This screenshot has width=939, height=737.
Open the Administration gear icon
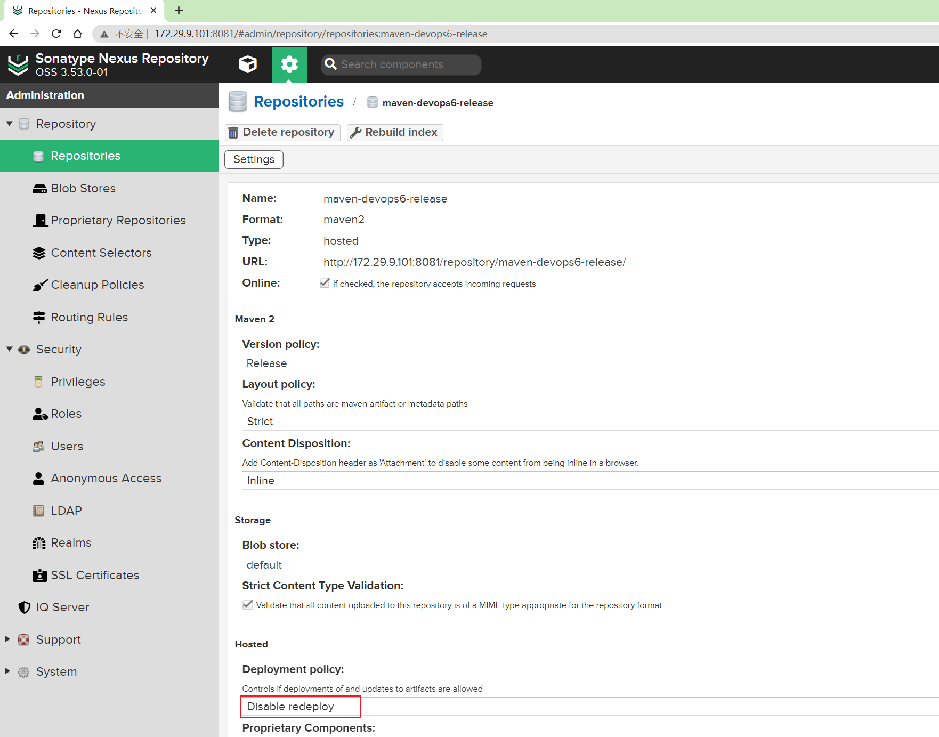289,64
